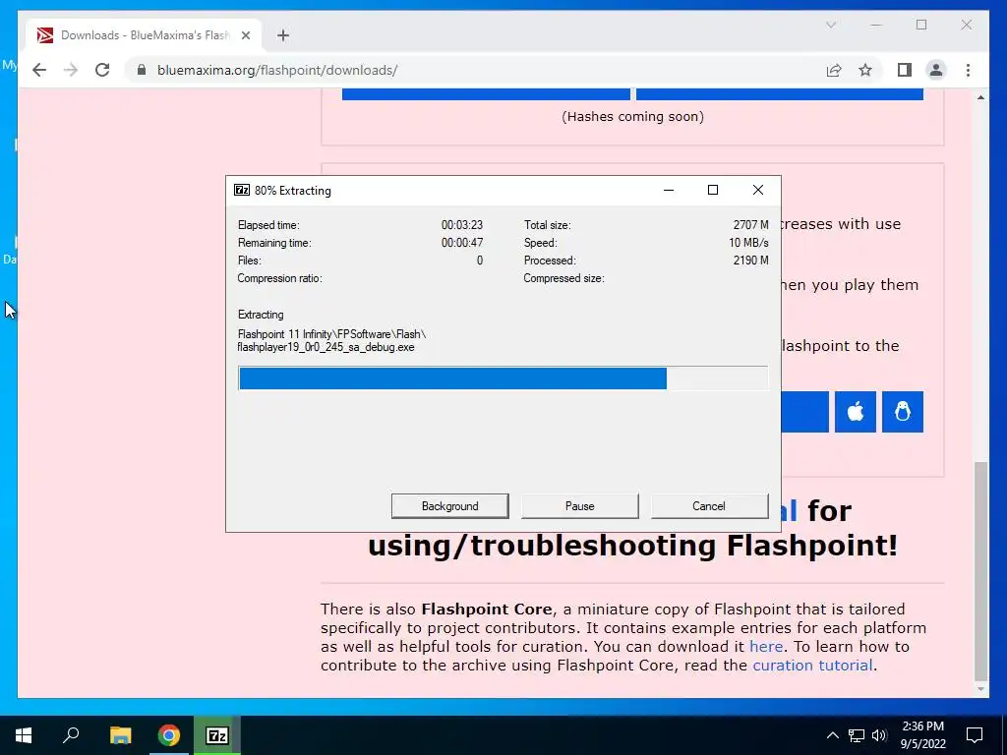Click the remaining time value 00:00:47
Screen dimensions: 1007x755
pos(462,243)
